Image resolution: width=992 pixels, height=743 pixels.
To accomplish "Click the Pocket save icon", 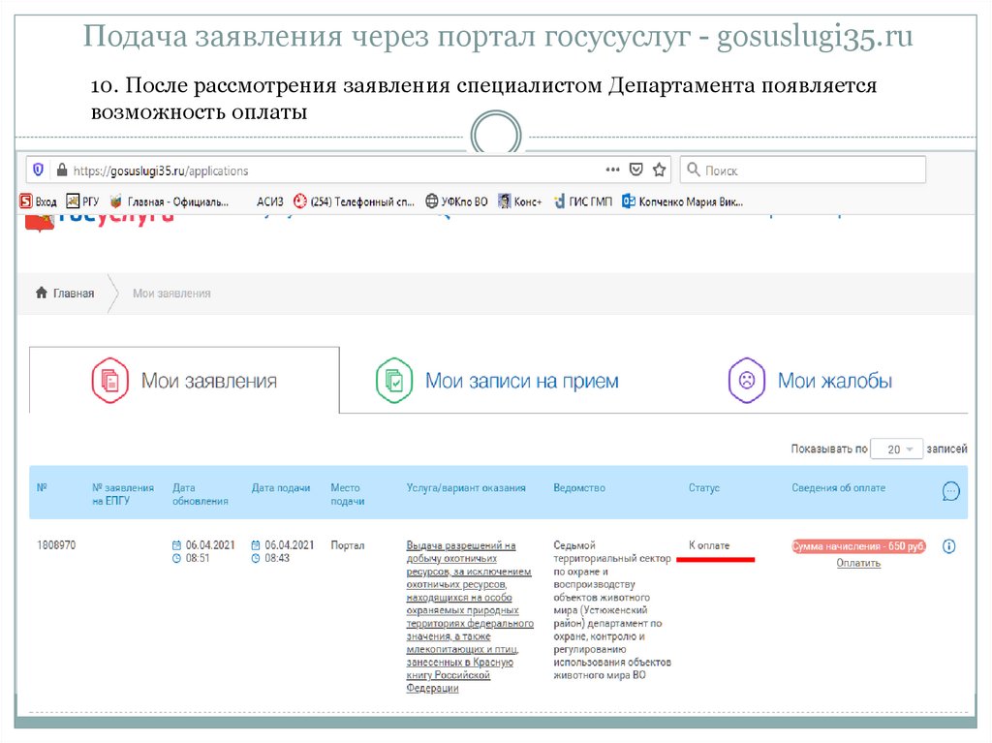I will [x=636, y=170].
